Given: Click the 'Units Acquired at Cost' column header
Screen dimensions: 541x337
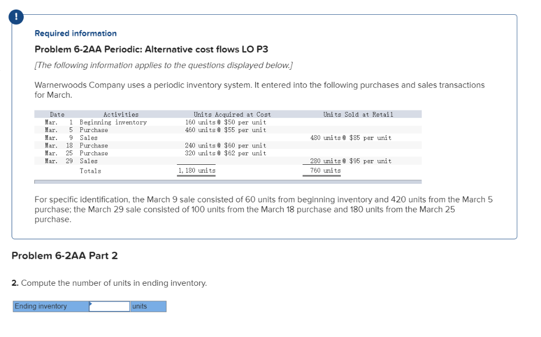Looking at the screenshot, I should [232, 114].
